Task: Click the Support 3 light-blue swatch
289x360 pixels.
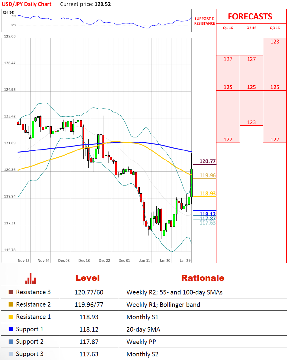Action: click(x=11, y=354)
